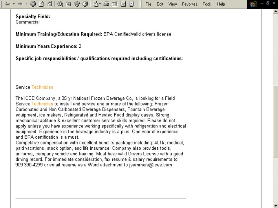Open the Favorites menu

(189, 4)
